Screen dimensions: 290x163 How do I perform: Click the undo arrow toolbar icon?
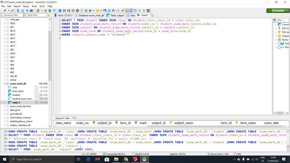(27, 10)
